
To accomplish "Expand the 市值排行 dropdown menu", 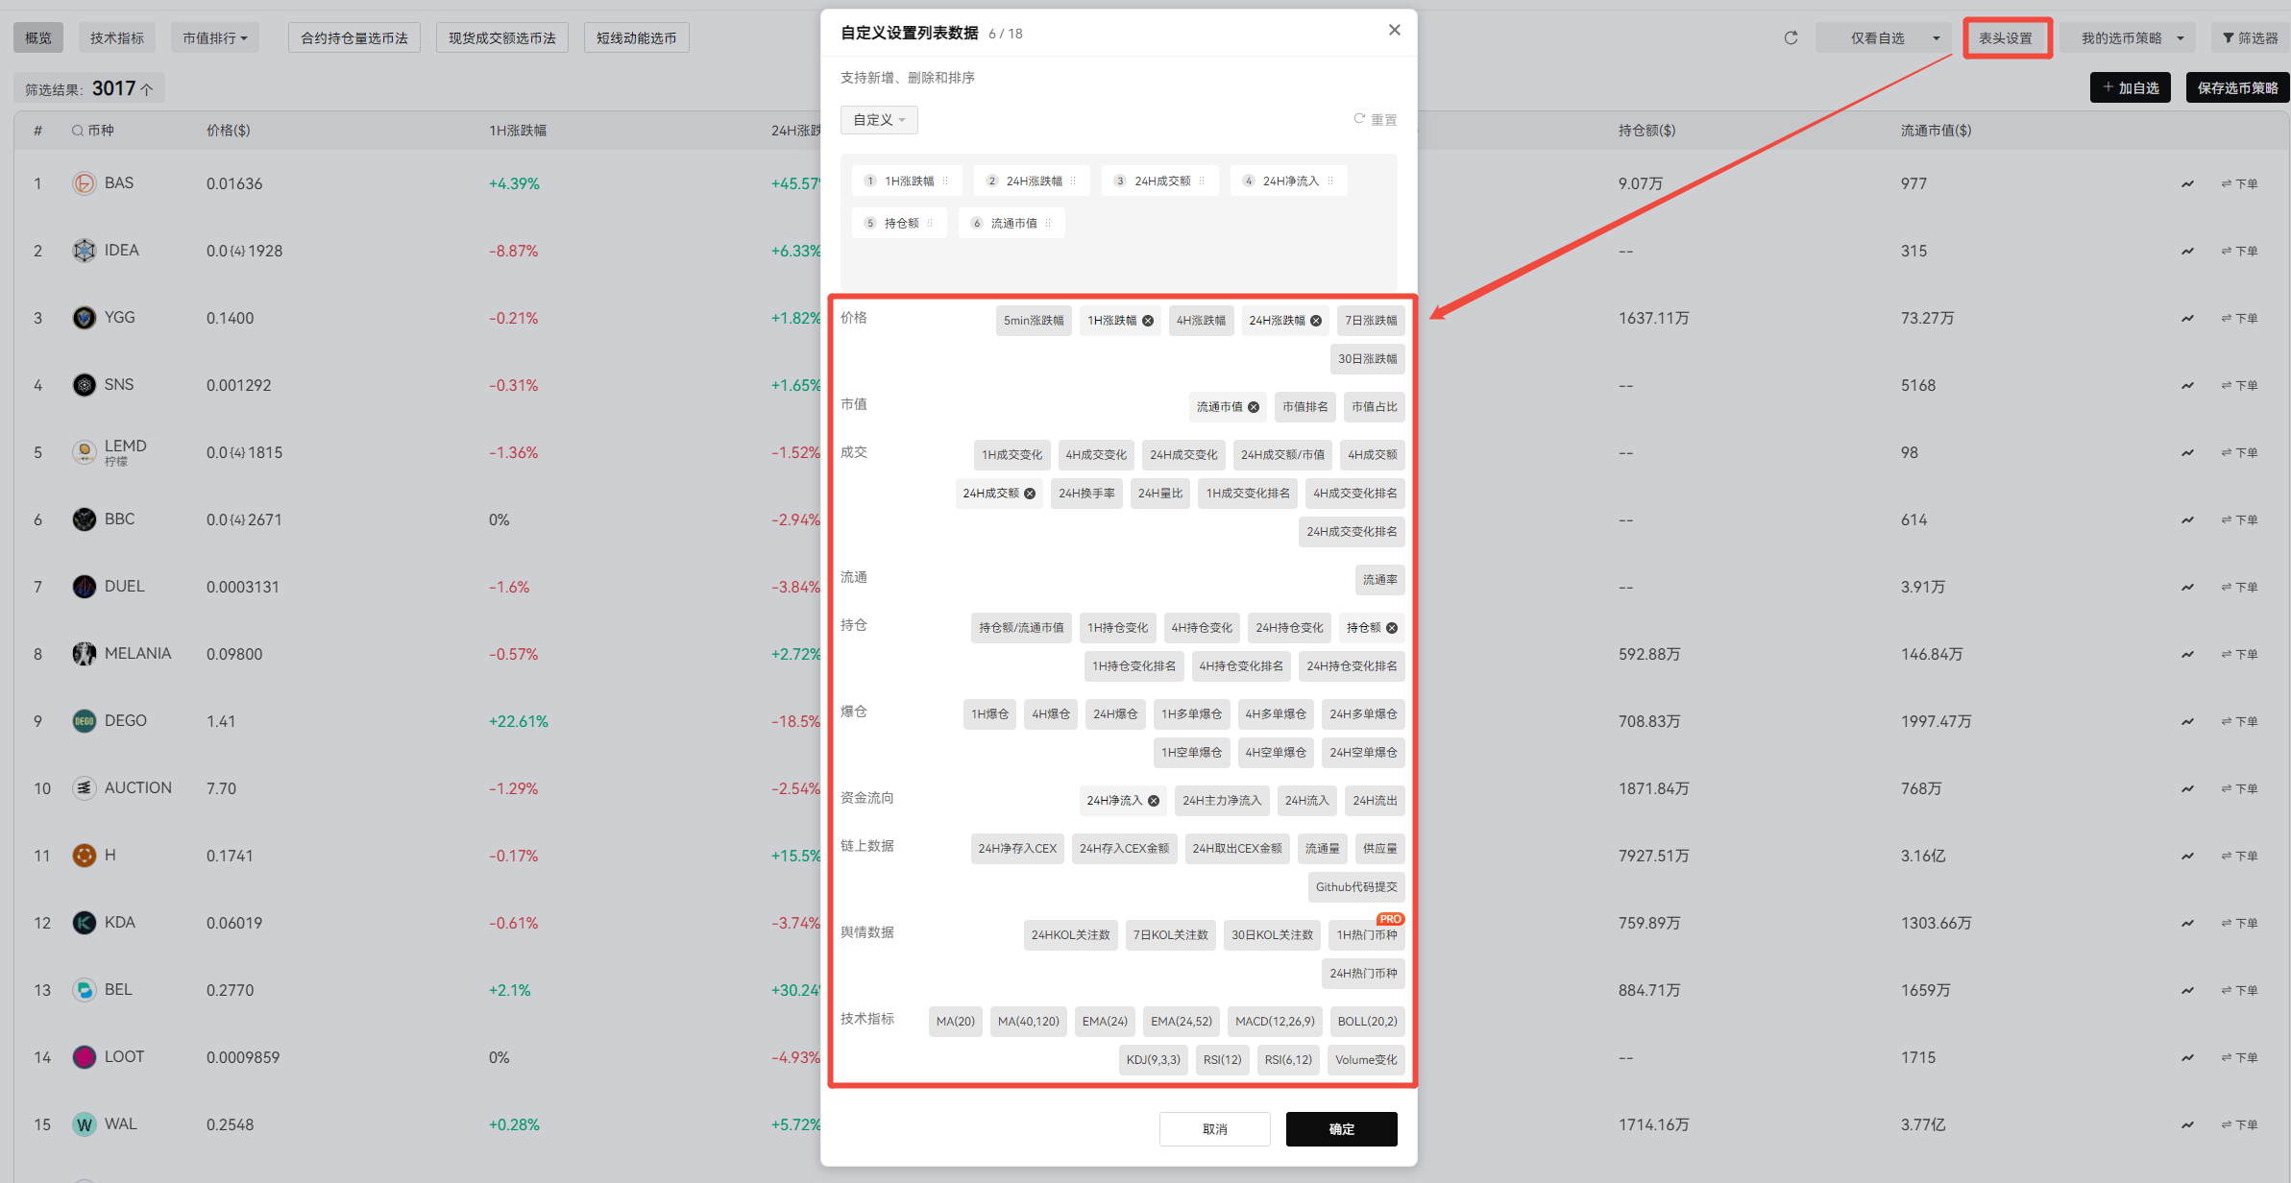I will [215, 38].
